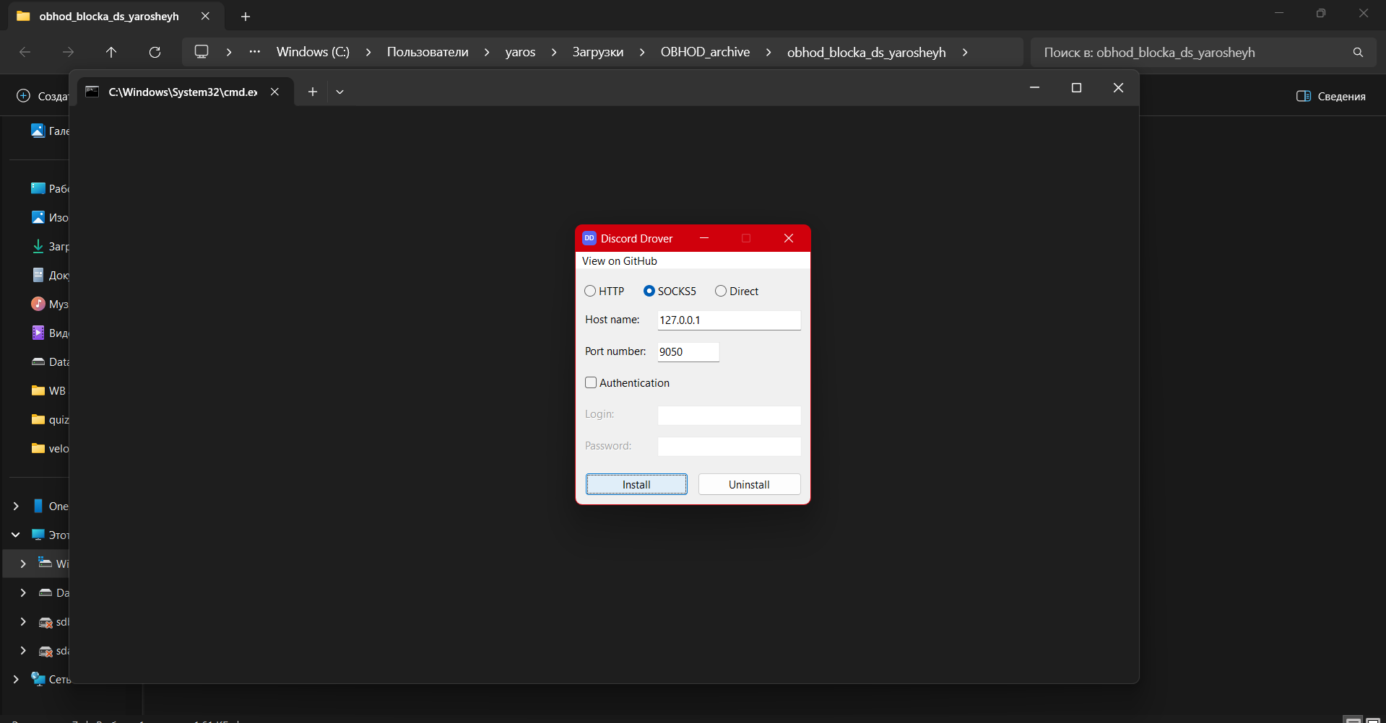Open View on GitHub menu item
1386x723 pixels.
619,260
